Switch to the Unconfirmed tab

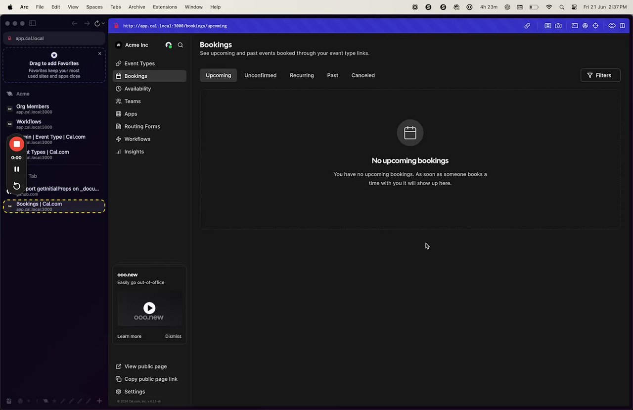(260, 75)
